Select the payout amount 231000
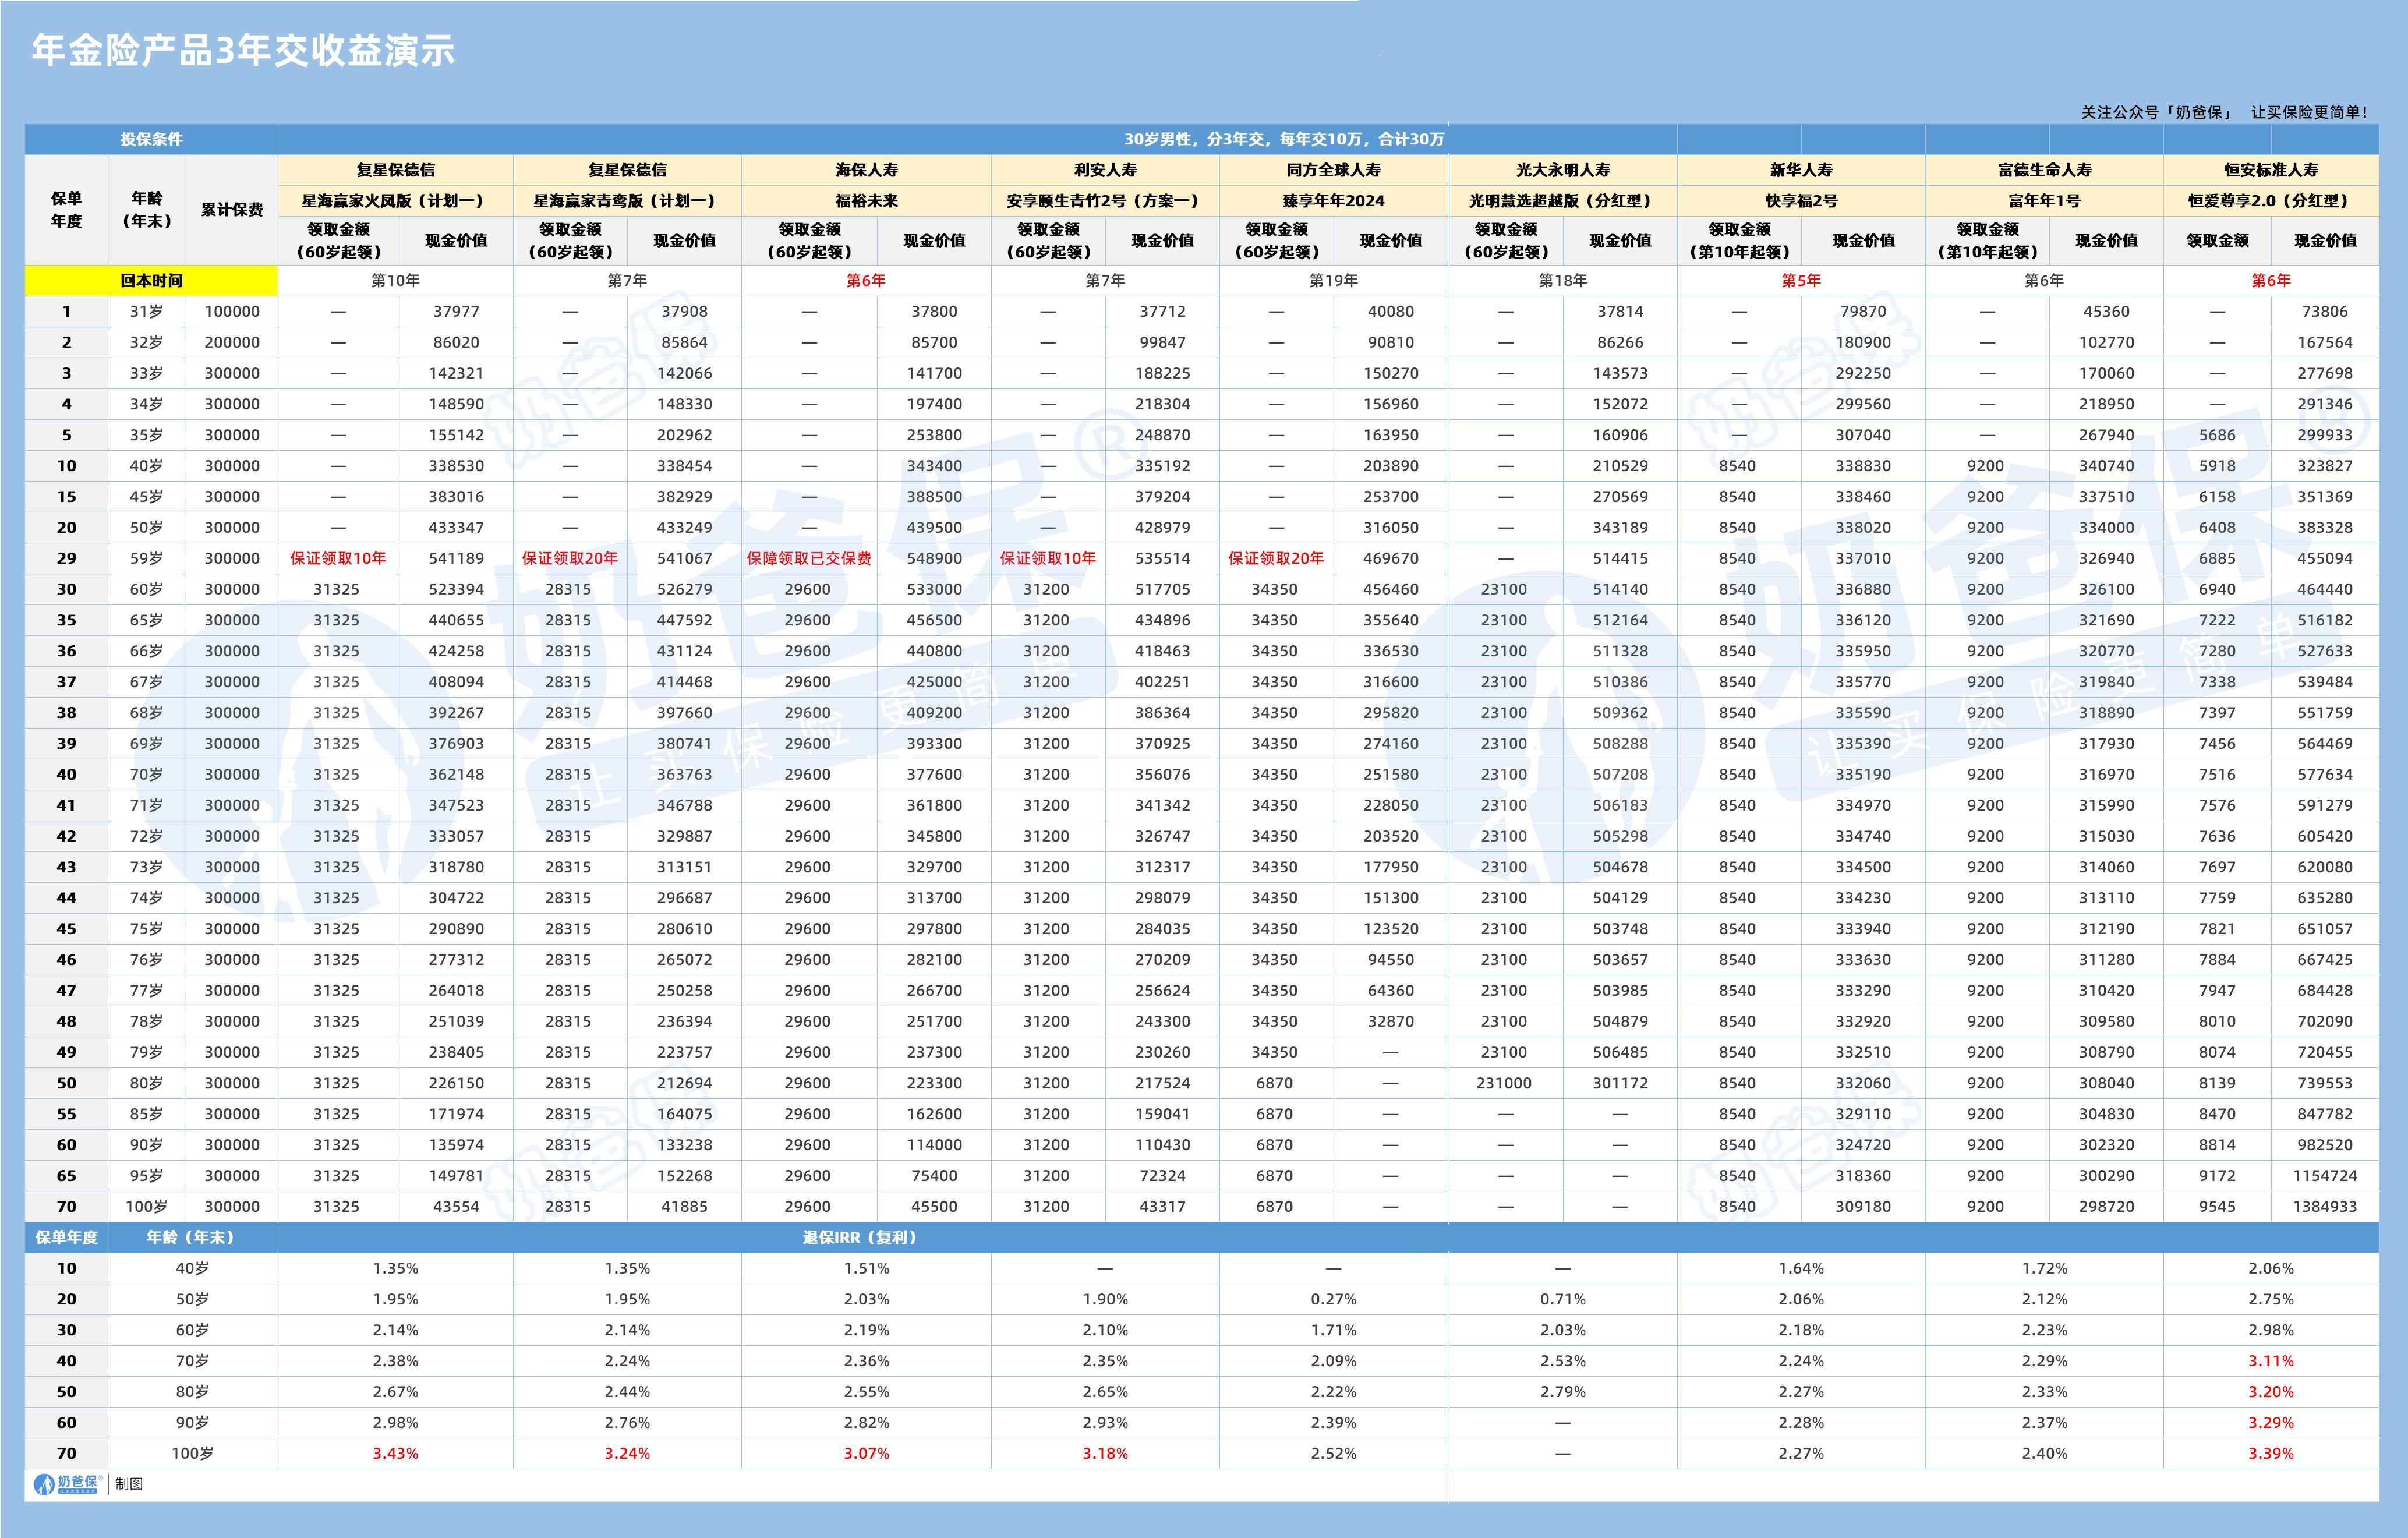The height and width of the screenshot is (1538, 2408). tap(1505, 1083)
